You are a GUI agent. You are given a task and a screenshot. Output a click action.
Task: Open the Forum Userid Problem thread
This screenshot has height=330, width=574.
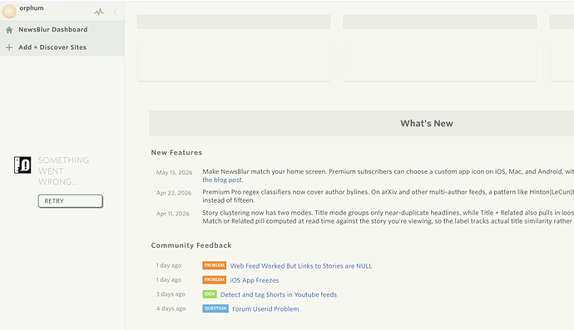[265, 308]
